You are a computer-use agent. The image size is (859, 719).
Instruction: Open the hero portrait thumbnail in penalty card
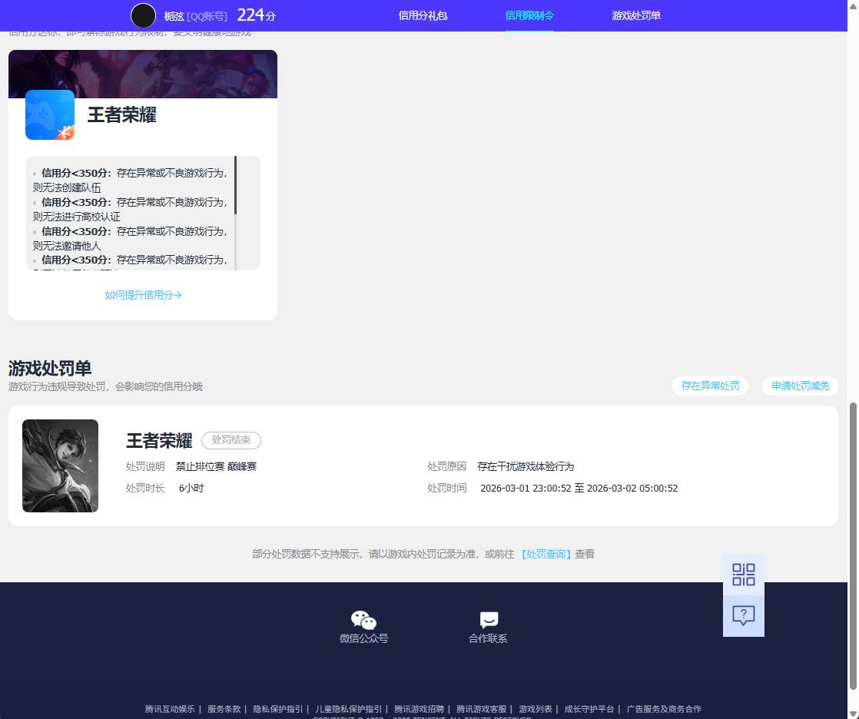(60, 466)
